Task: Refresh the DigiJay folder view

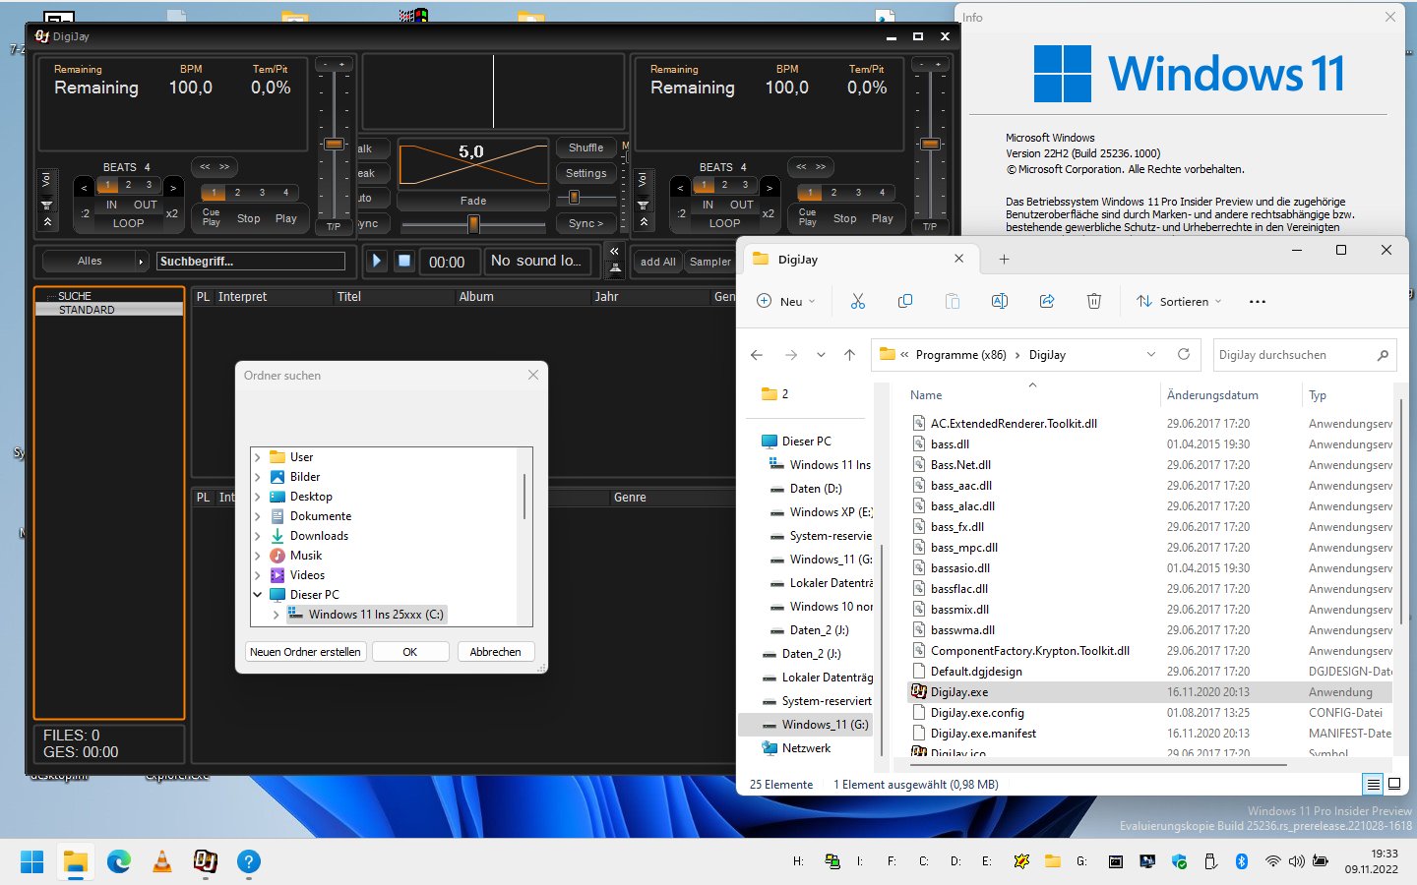Action: (x=1184, y=355)
